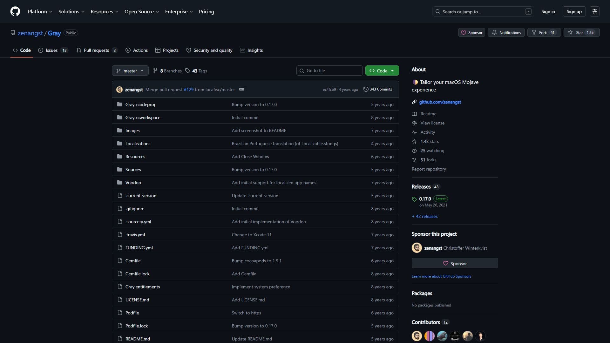Expand the Enterprise menu
The image size is (610, 343).
(x=179, y=11)
